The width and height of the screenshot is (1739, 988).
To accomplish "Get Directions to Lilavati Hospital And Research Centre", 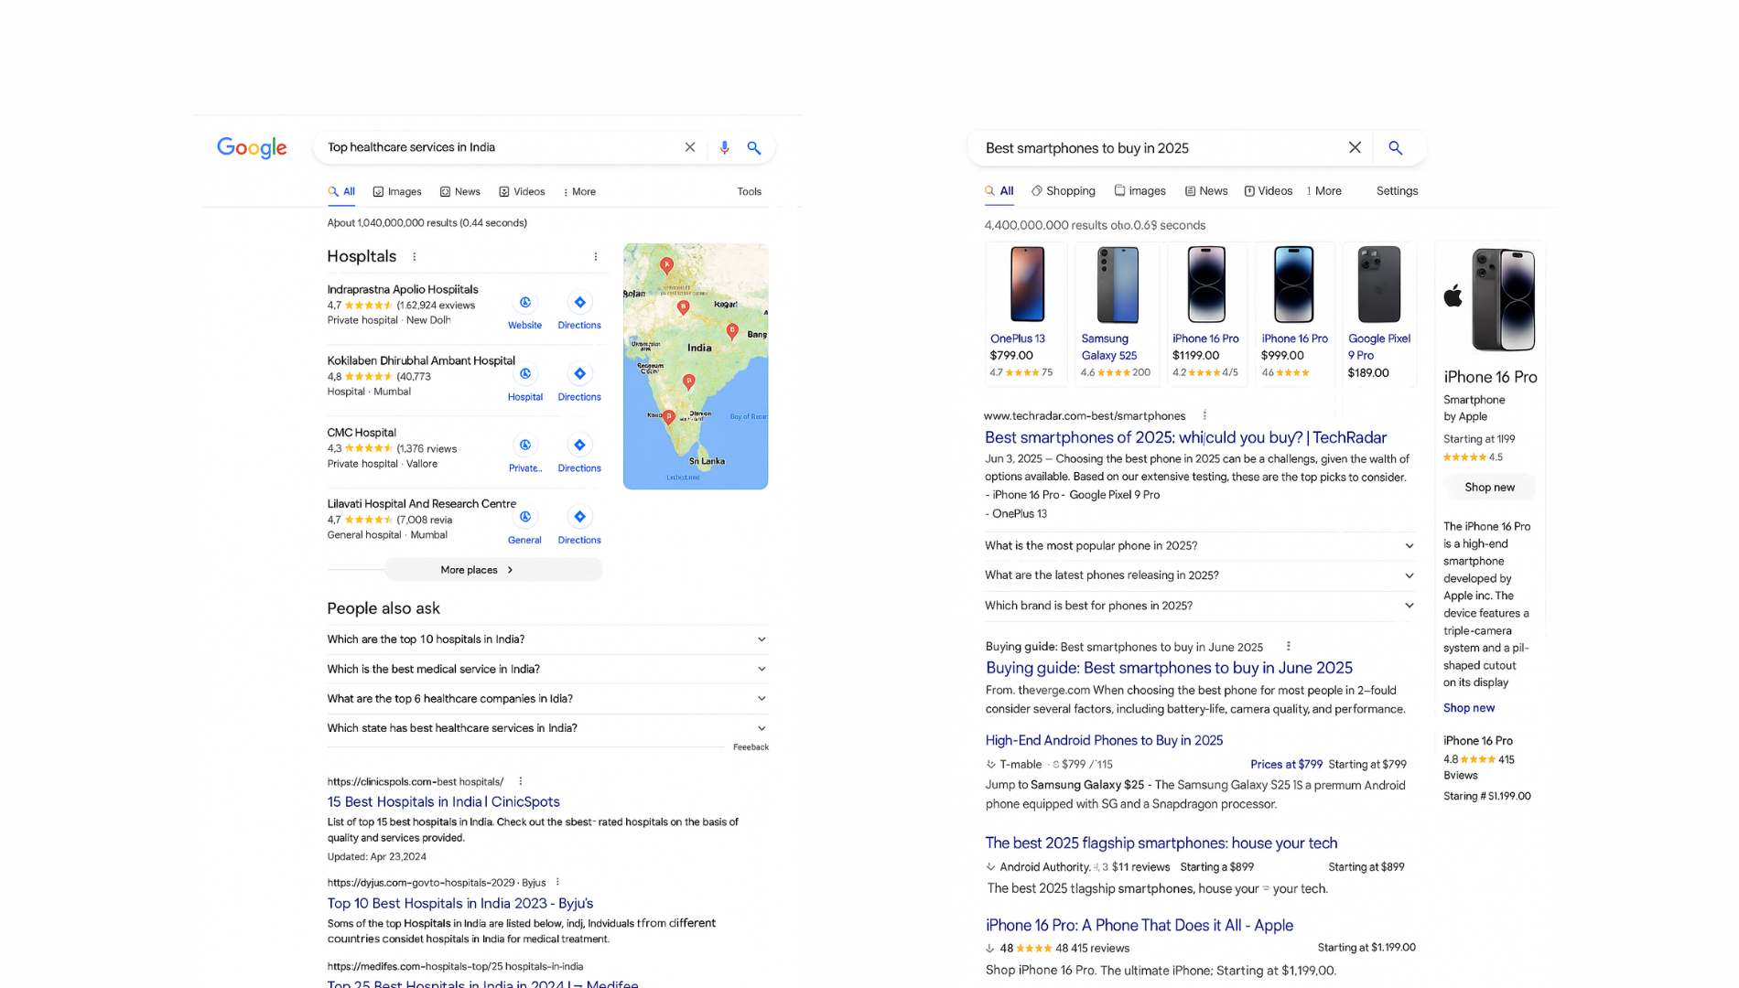I will pyautogui.click(x=579, y=517).
